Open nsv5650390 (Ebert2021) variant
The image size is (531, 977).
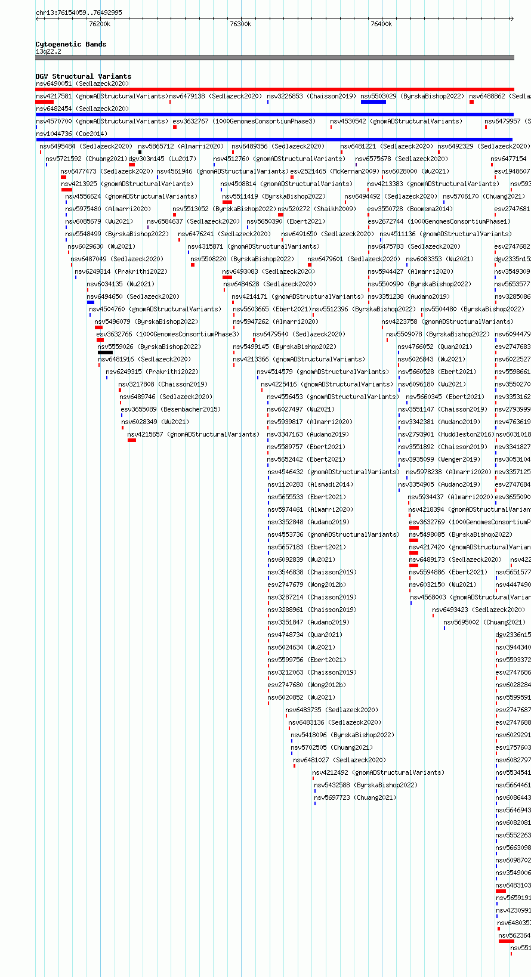click(286, 222)
